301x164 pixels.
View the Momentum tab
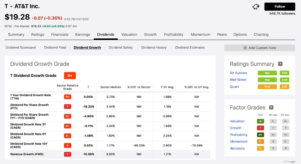(200, 35)
